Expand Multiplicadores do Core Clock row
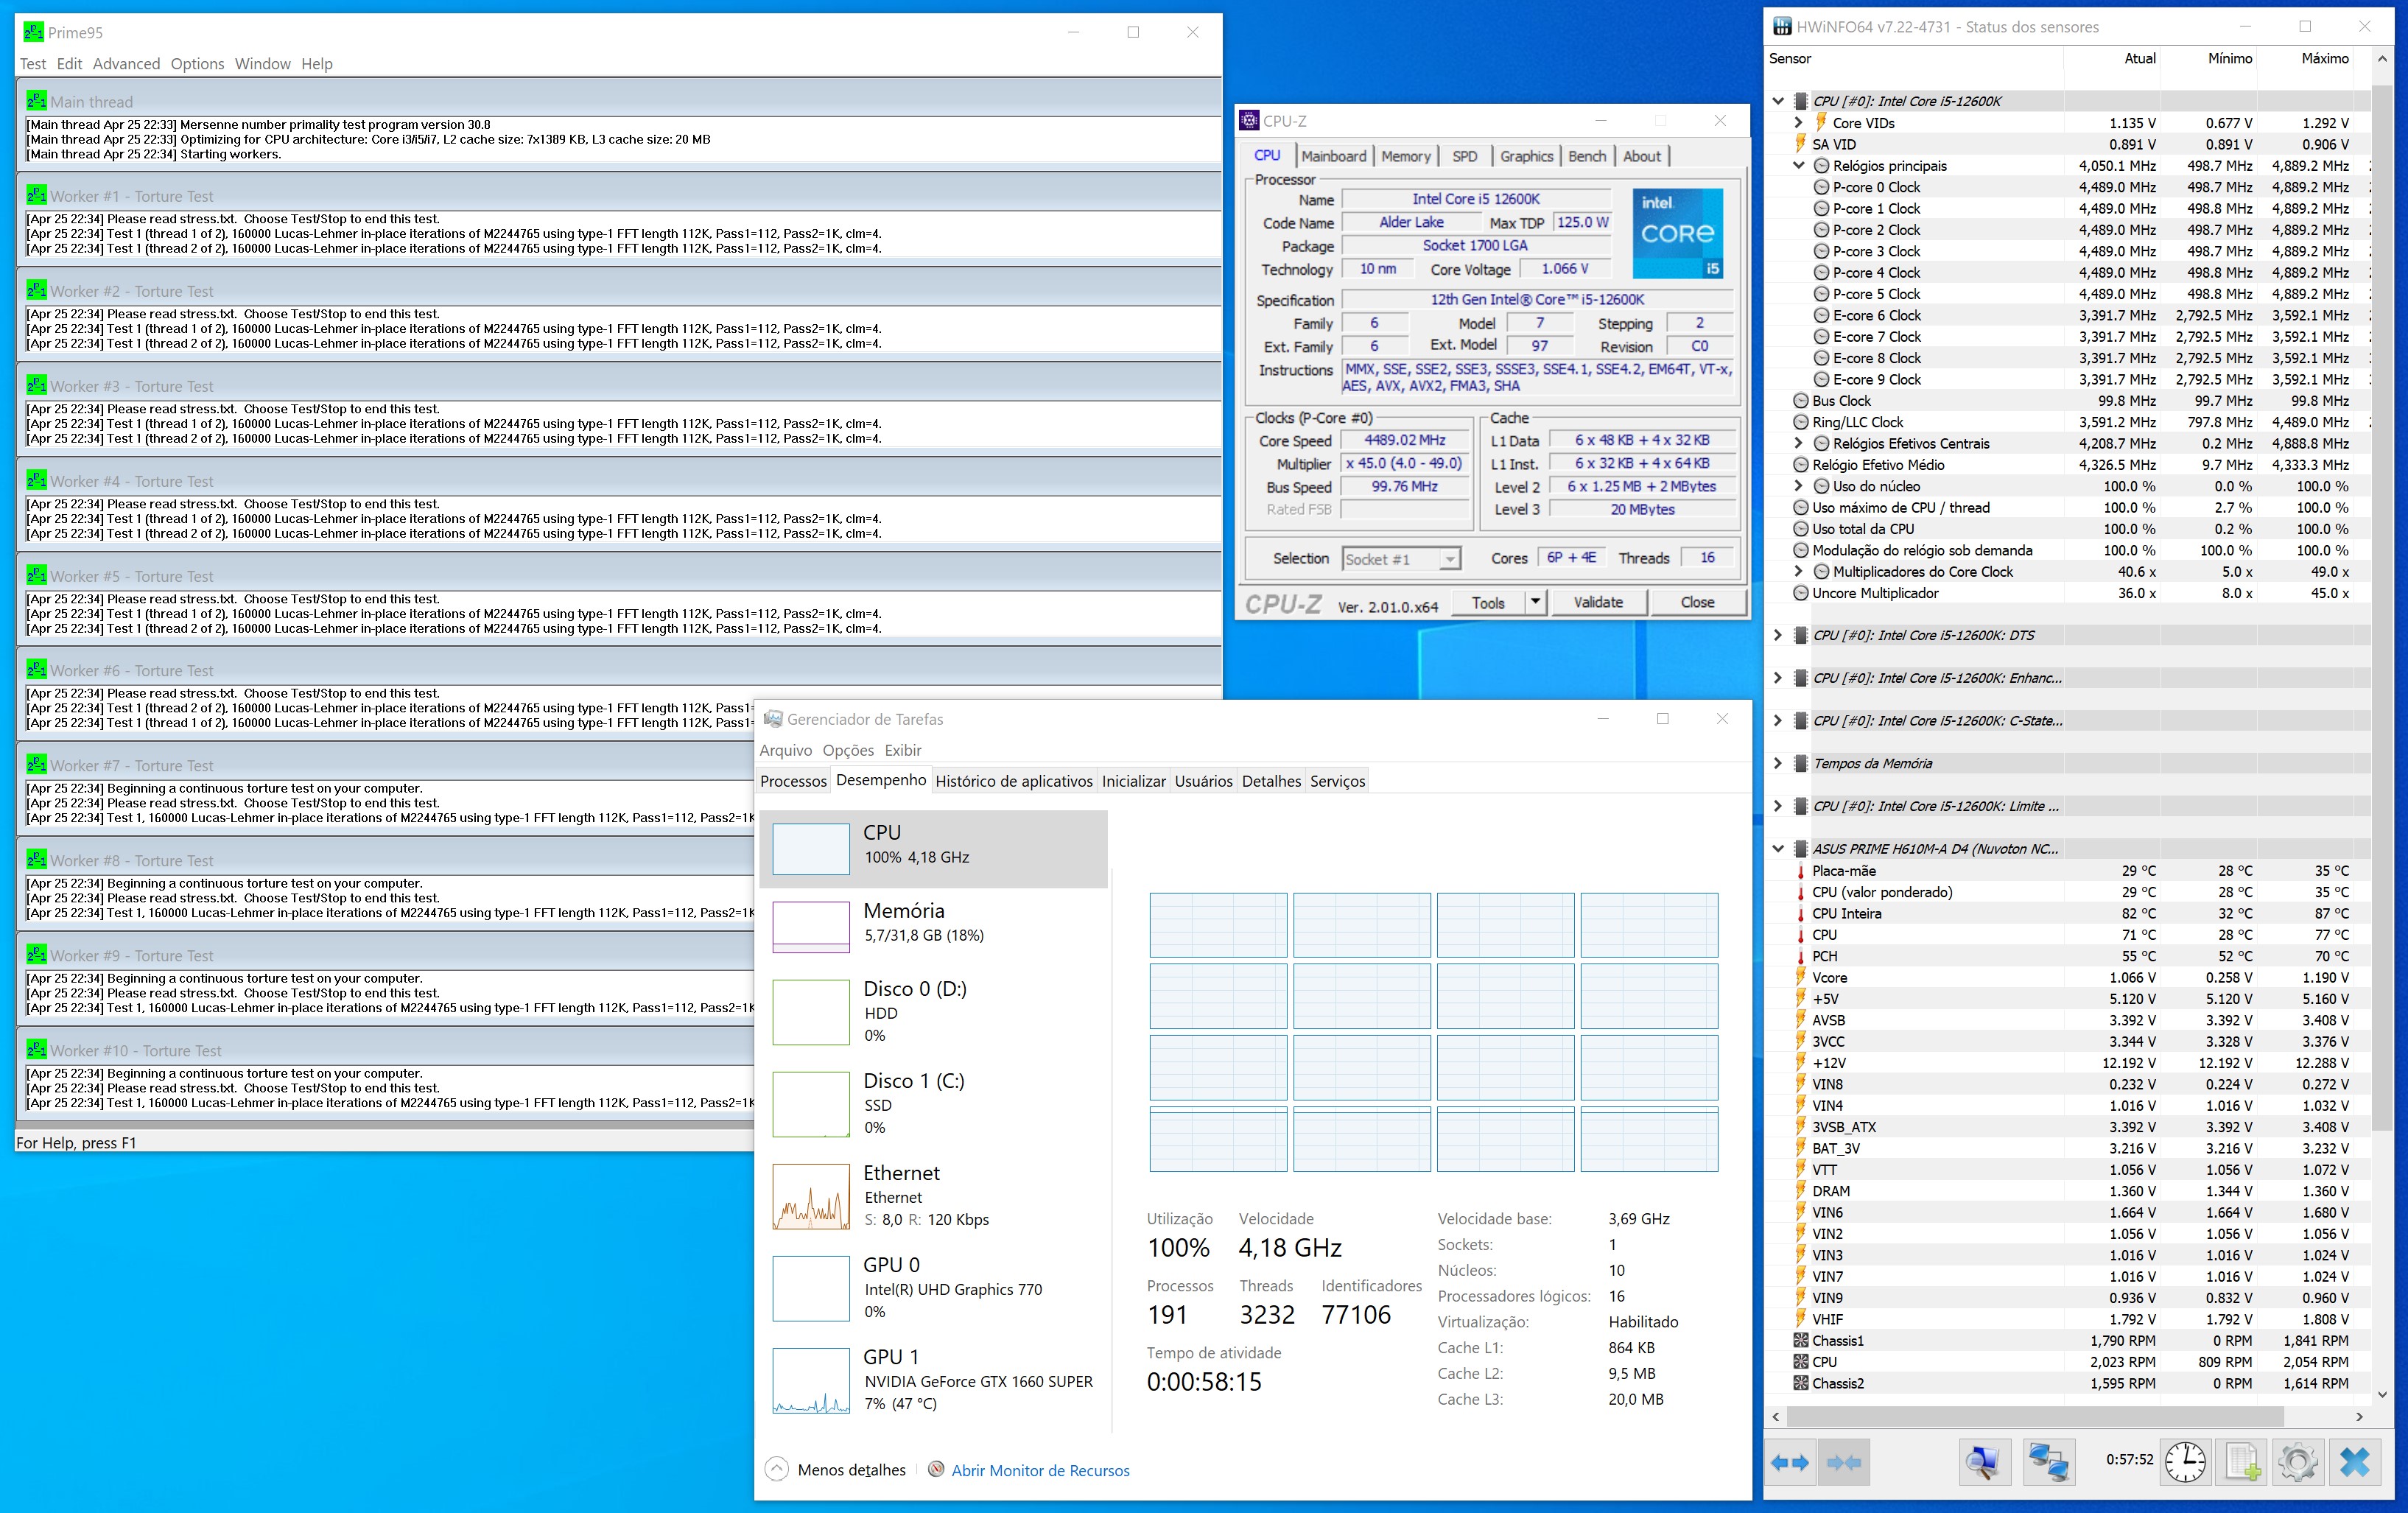 pos(1798,571)
